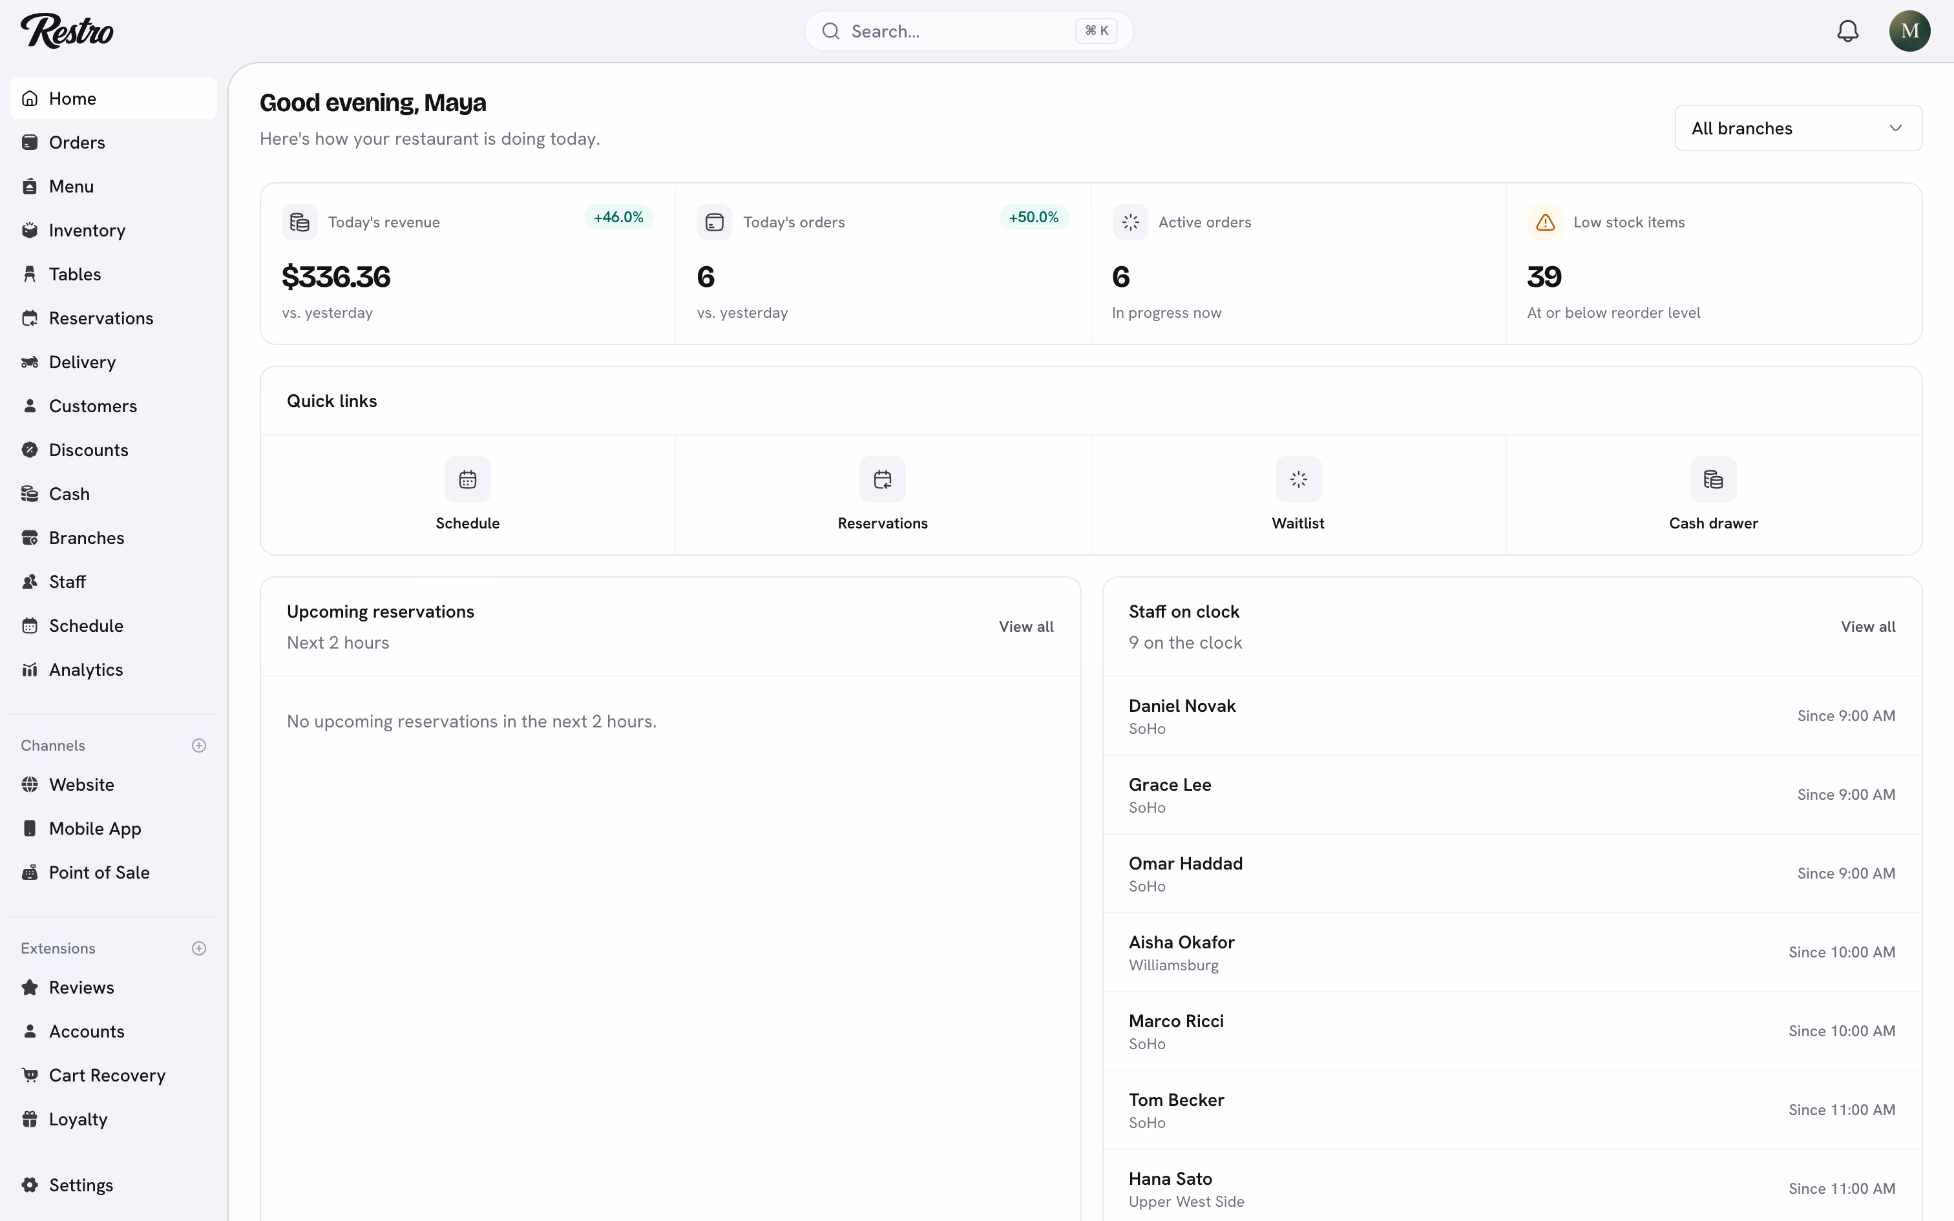Screen dimensions: 1954x1221
Task: Click the Menu sidebar icon
Action: pyautogui.click(x=30, y=187)
